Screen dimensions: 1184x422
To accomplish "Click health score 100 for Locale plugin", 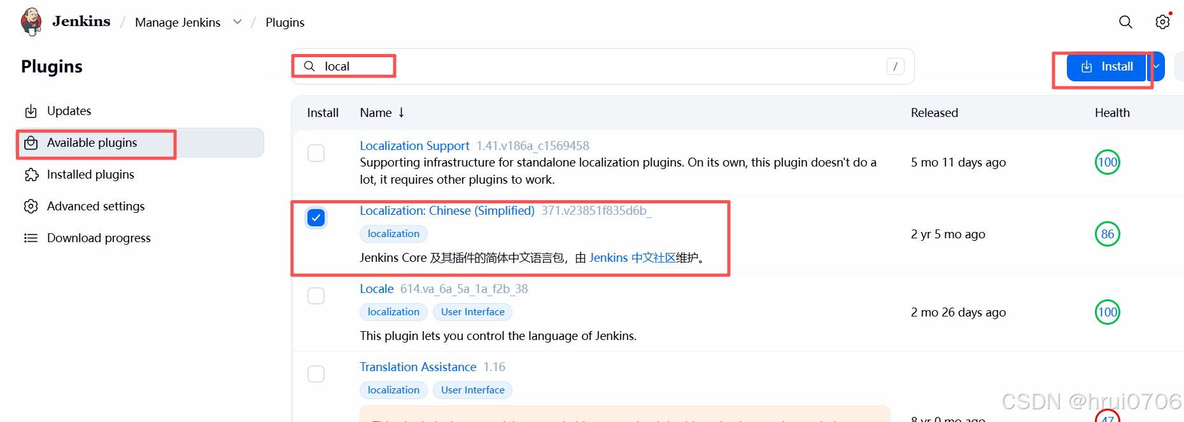I will click(1107, 312).
